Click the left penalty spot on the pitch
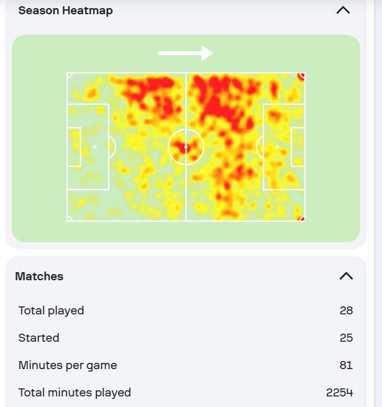The image size is (382, 407). pos(94,147)
